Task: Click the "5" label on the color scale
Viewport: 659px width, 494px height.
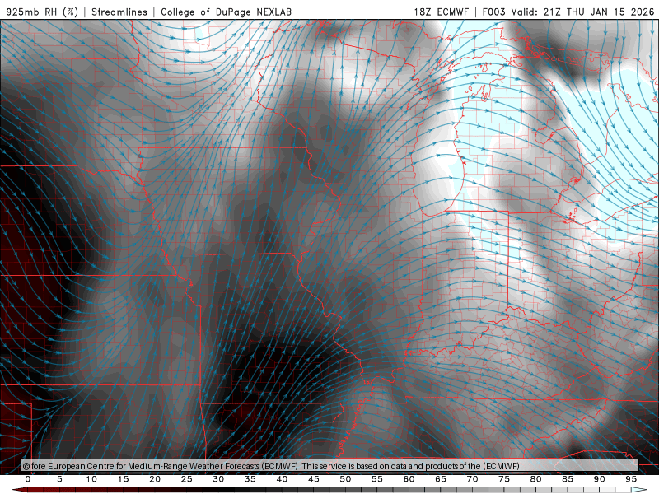Action: pos(59,479)
